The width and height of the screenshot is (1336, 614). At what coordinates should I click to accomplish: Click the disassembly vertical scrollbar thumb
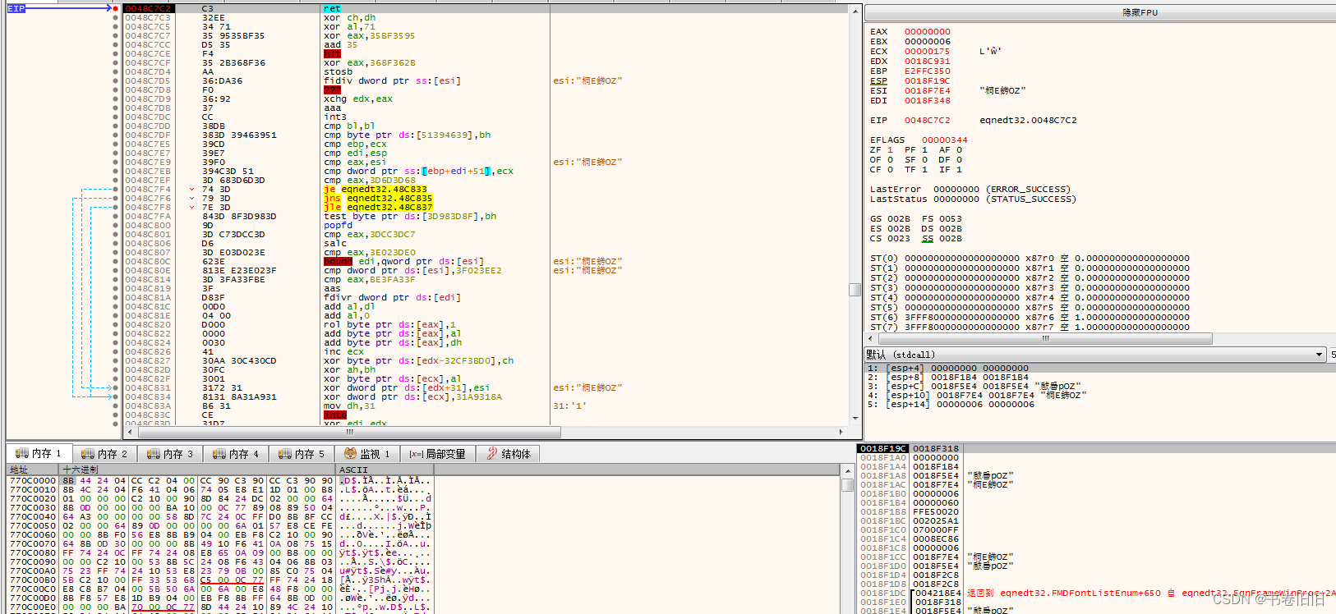pos(855,290)
